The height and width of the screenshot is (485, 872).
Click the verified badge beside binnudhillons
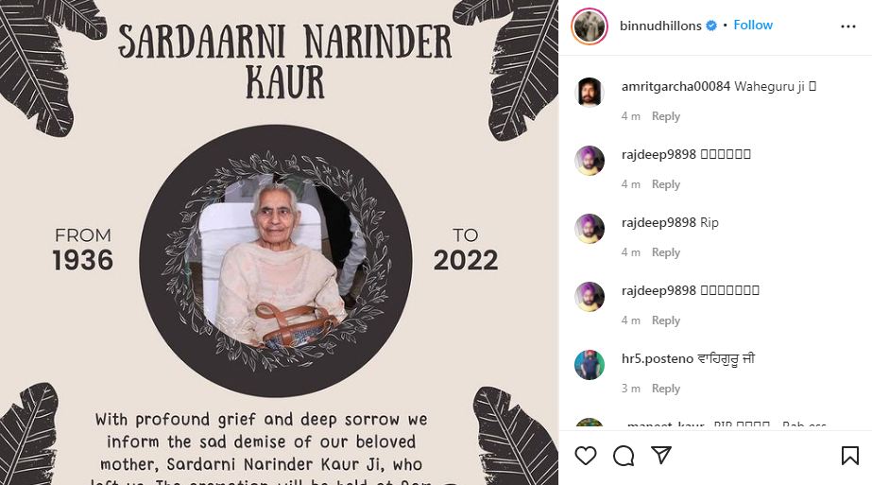(x=711, y=26)
